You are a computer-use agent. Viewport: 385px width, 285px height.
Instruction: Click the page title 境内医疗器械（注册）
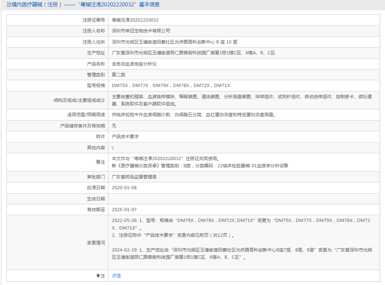(37, 5)
